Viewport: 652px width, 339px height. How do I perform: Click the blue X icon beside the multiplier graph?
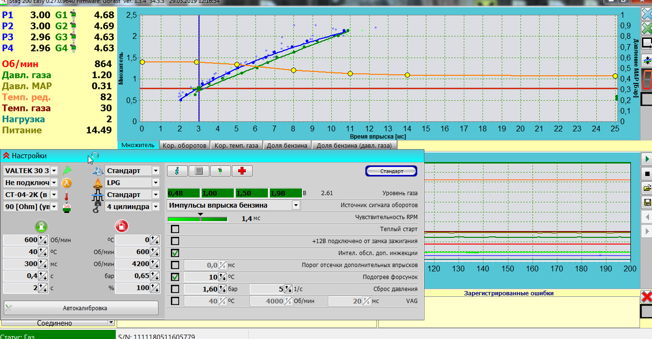click(647, 13)
